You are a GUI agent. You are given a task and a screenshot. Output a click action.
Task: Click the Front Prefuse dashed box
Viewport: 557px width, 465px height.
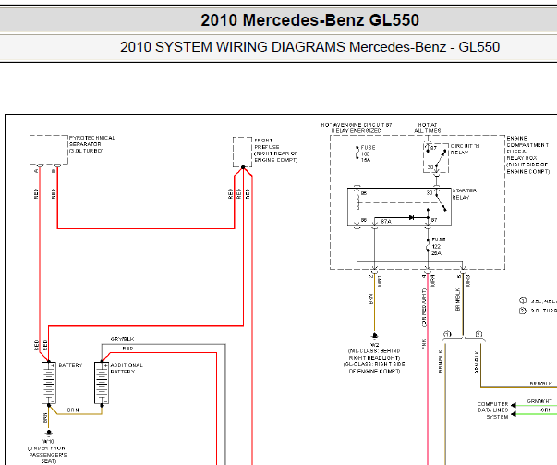coord(243,152)
